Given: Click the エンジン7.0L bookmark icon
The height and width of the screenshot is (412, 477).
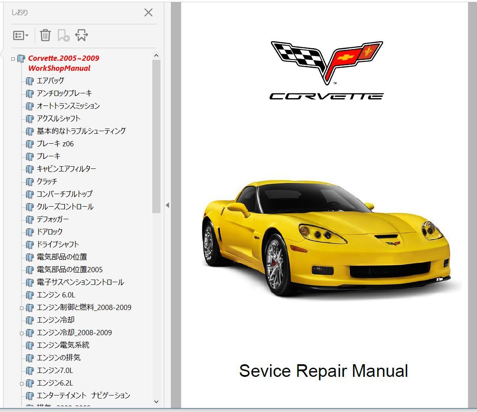Looking at the screenshot, I should point(29,370).
